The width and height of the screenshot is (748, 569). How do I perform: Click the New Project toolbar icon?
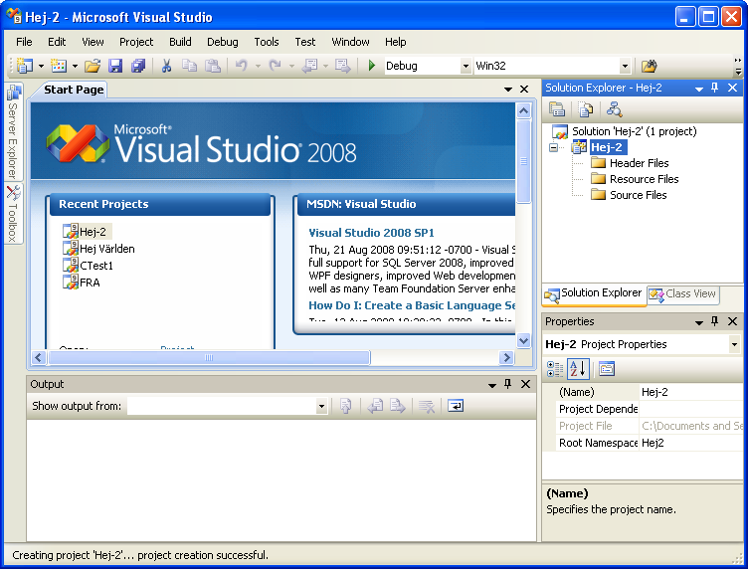point(24,66)
